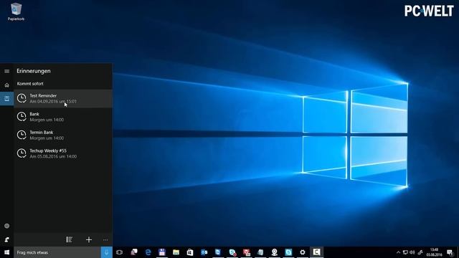Click the select-reminders list icon
The height and width of the screenshot is (258, 459).
coord(69,239)
